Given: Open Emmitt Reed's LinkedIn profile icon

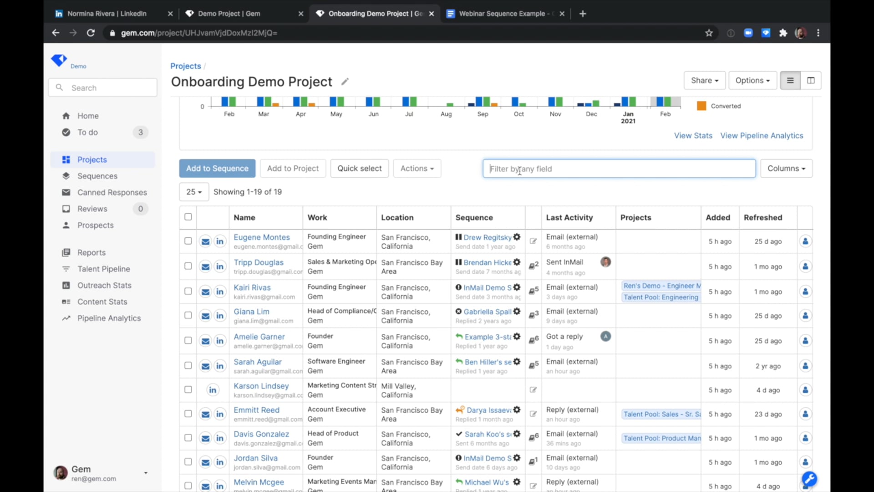Looking at the screenshot, I should [220, 414].
